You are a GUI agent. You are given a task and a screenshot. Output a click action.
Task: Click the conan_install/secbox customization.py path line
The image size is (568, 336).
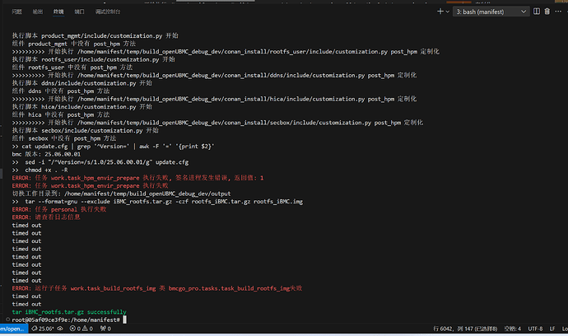[x=217, y=123]
